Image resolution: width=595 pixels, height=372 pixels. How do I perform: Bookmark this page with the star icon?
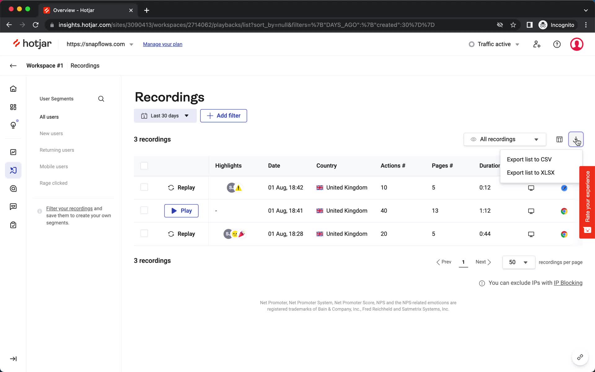[x=513, y=25]
